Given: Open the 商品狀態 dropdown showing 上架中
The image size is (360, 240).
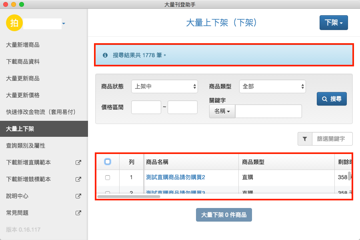Looking at the screenshot, I should 164,86.
